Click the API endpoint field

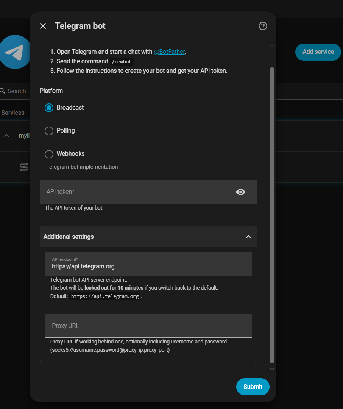148,264
